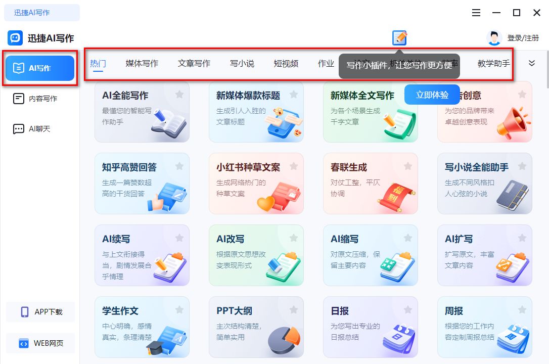The height and width of the screenshot is (364, 549).
Task: Click the vertical scrollbar of card list
Action: tap(547, 70)
